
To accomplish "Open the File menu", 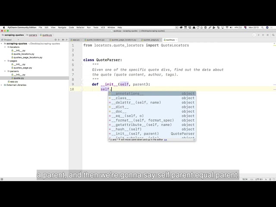I will pyautogui.click(x=40, y=28).
